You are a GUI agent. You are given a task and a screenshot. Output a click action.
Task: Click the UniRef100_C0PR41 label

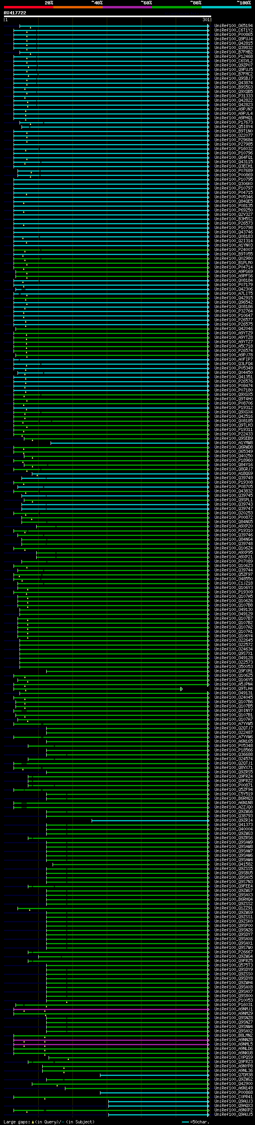point(233,1097)
